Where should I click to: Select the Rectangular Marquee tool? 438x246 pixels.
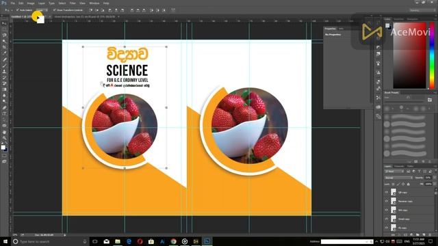click(4, 29)
